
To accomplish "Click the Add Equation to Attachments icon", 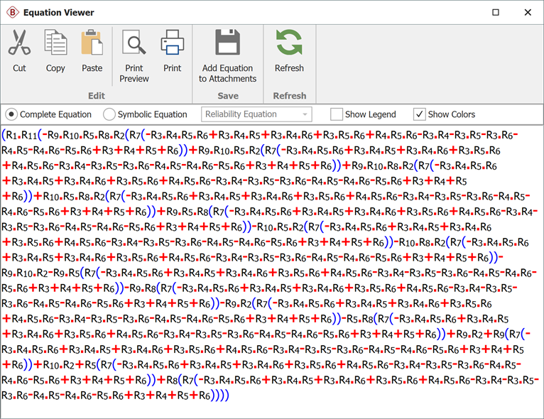I will pyautogui.click(x=228, y=43).
